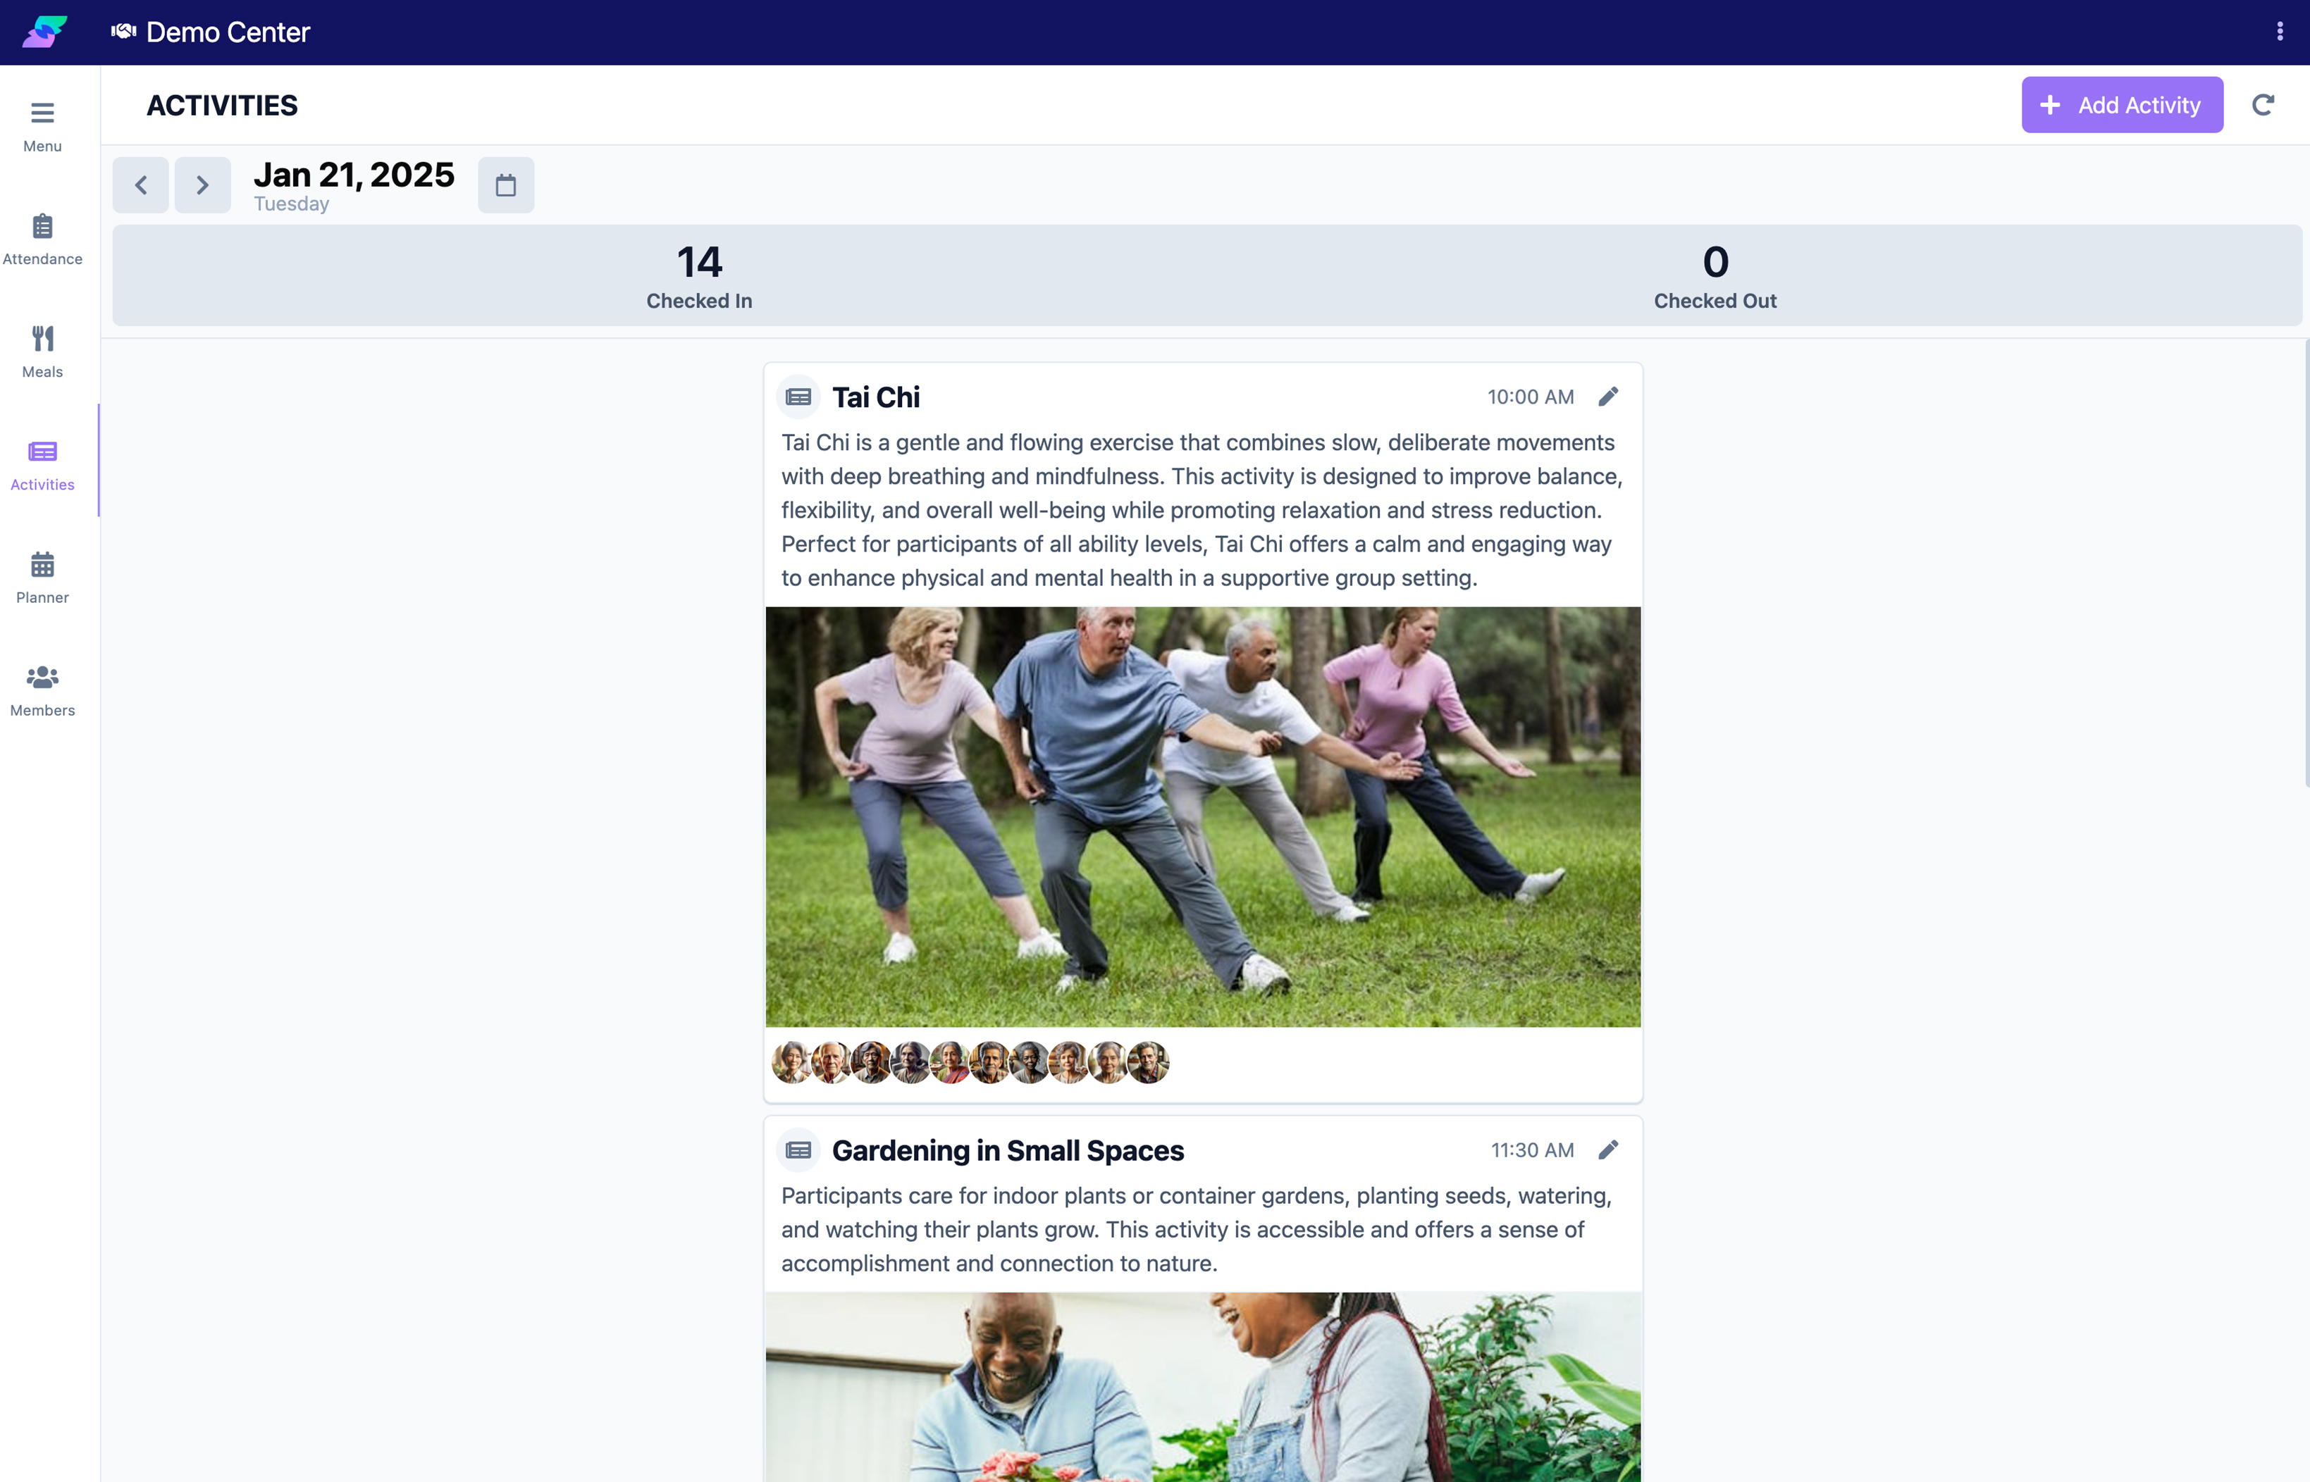Viewport: 2310px width, 1482px height.
Task: Edit the Gardening in Small Spaces activity
Action: pos(1608,1150)
